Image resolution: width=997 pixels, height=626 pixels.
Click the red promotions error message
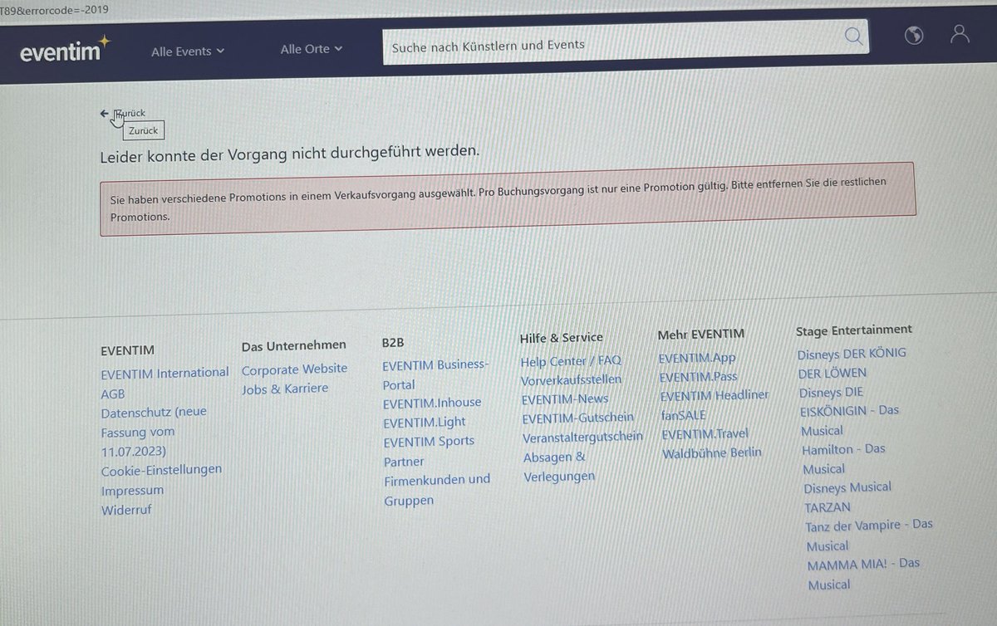508,198
